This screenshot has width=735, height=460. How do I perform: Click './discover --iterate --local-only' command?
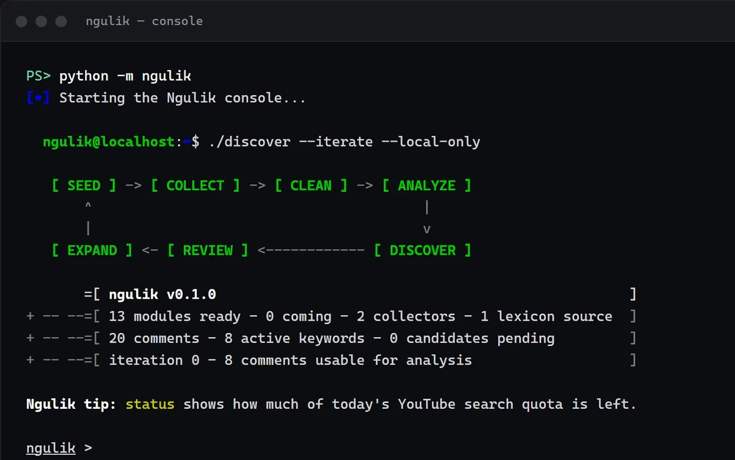point(344,142)
